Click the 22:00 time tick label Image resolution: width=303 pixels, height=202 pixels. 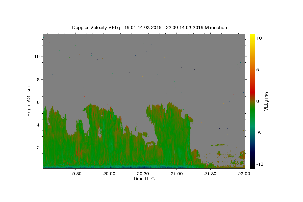click(244, 174)
